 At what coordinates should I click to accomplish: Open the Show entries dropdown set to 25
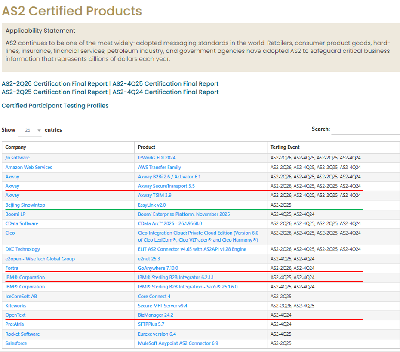point(30,130)
